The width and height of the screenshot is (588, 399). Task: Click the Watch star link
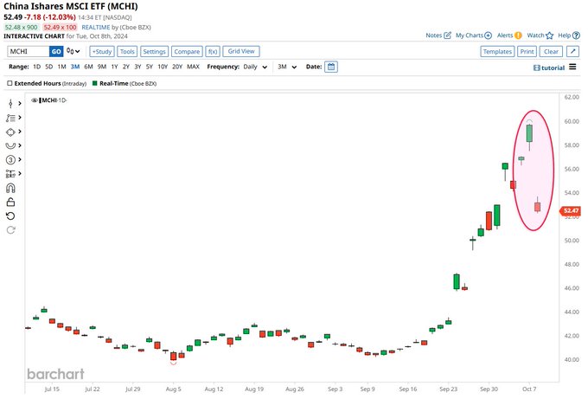(540, 35)
